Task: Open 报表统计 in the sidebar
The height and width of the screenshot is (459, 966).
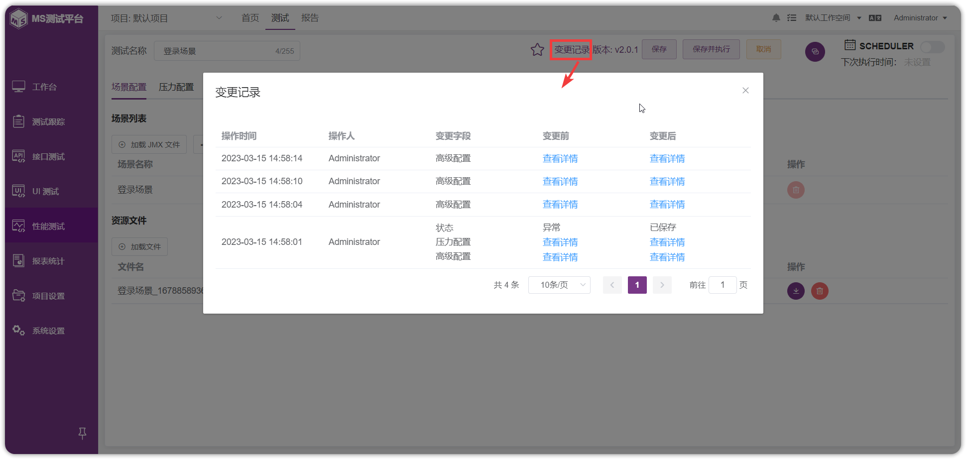Action: [52, 261]
